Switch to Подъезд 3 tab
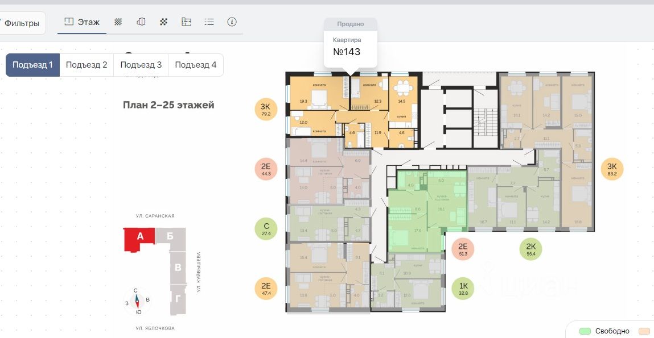The image size is (654, 338). 141,65
